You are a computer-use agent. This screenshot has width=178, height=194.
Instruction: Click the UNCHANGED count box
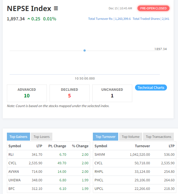point(112,93)
